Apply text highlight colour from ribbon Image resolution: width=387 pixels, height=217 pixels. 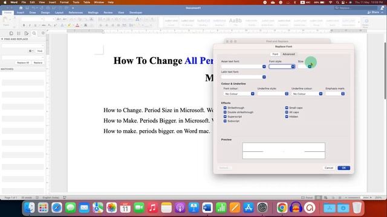pyautogui.click(x=69, y=25)
